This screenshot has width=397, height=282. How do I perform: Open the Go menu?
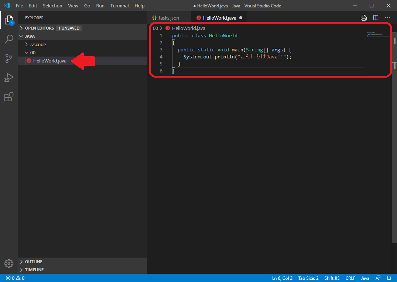[x=87, y=6]
